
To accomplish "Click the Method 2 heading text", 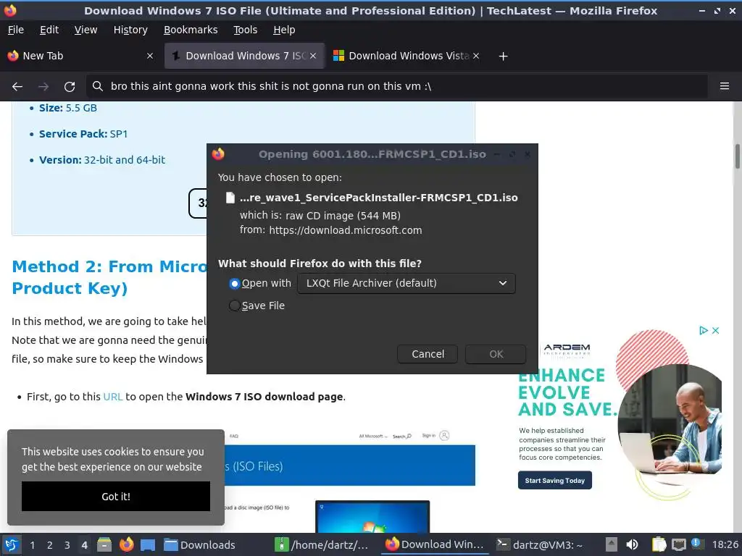I will [x=109, y=277].
